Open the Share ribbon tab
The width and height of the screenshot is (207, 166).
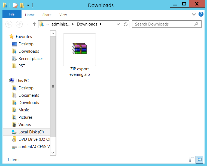coord(47,15)
